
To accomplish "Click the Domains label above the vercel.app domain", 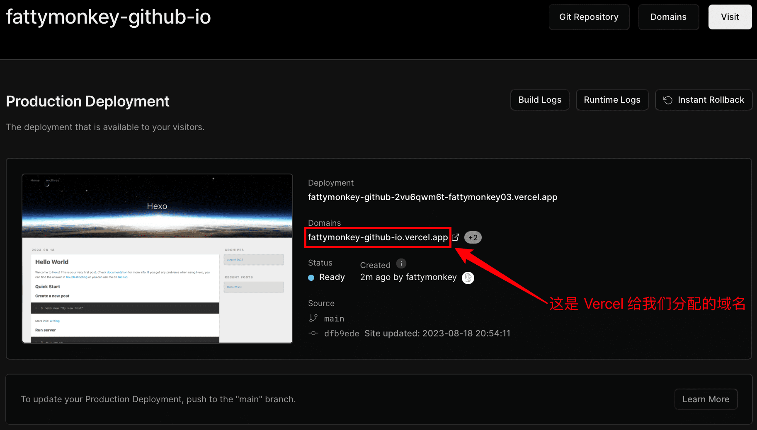I will [x=325, y=223].
